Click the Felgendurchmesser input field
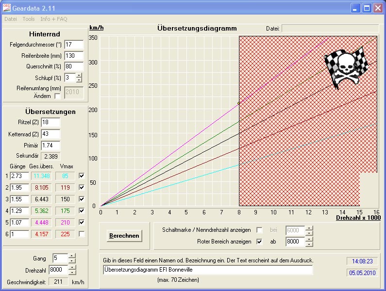This screenshot has height=291, width=386. click(74, 45)
